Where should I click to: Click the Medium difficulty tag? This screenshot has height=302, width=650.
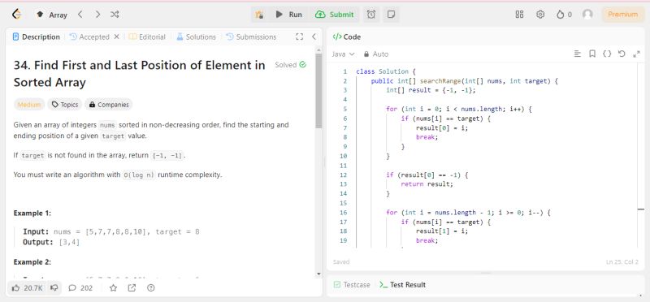click(29, 105)
